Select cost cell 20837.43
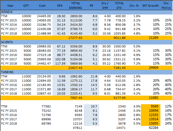The height and width of the screenshot is (131, 173). click(44, 93)
